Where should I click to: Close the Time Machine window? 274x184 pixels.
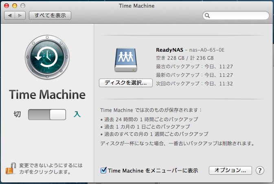tap(7, 6)
